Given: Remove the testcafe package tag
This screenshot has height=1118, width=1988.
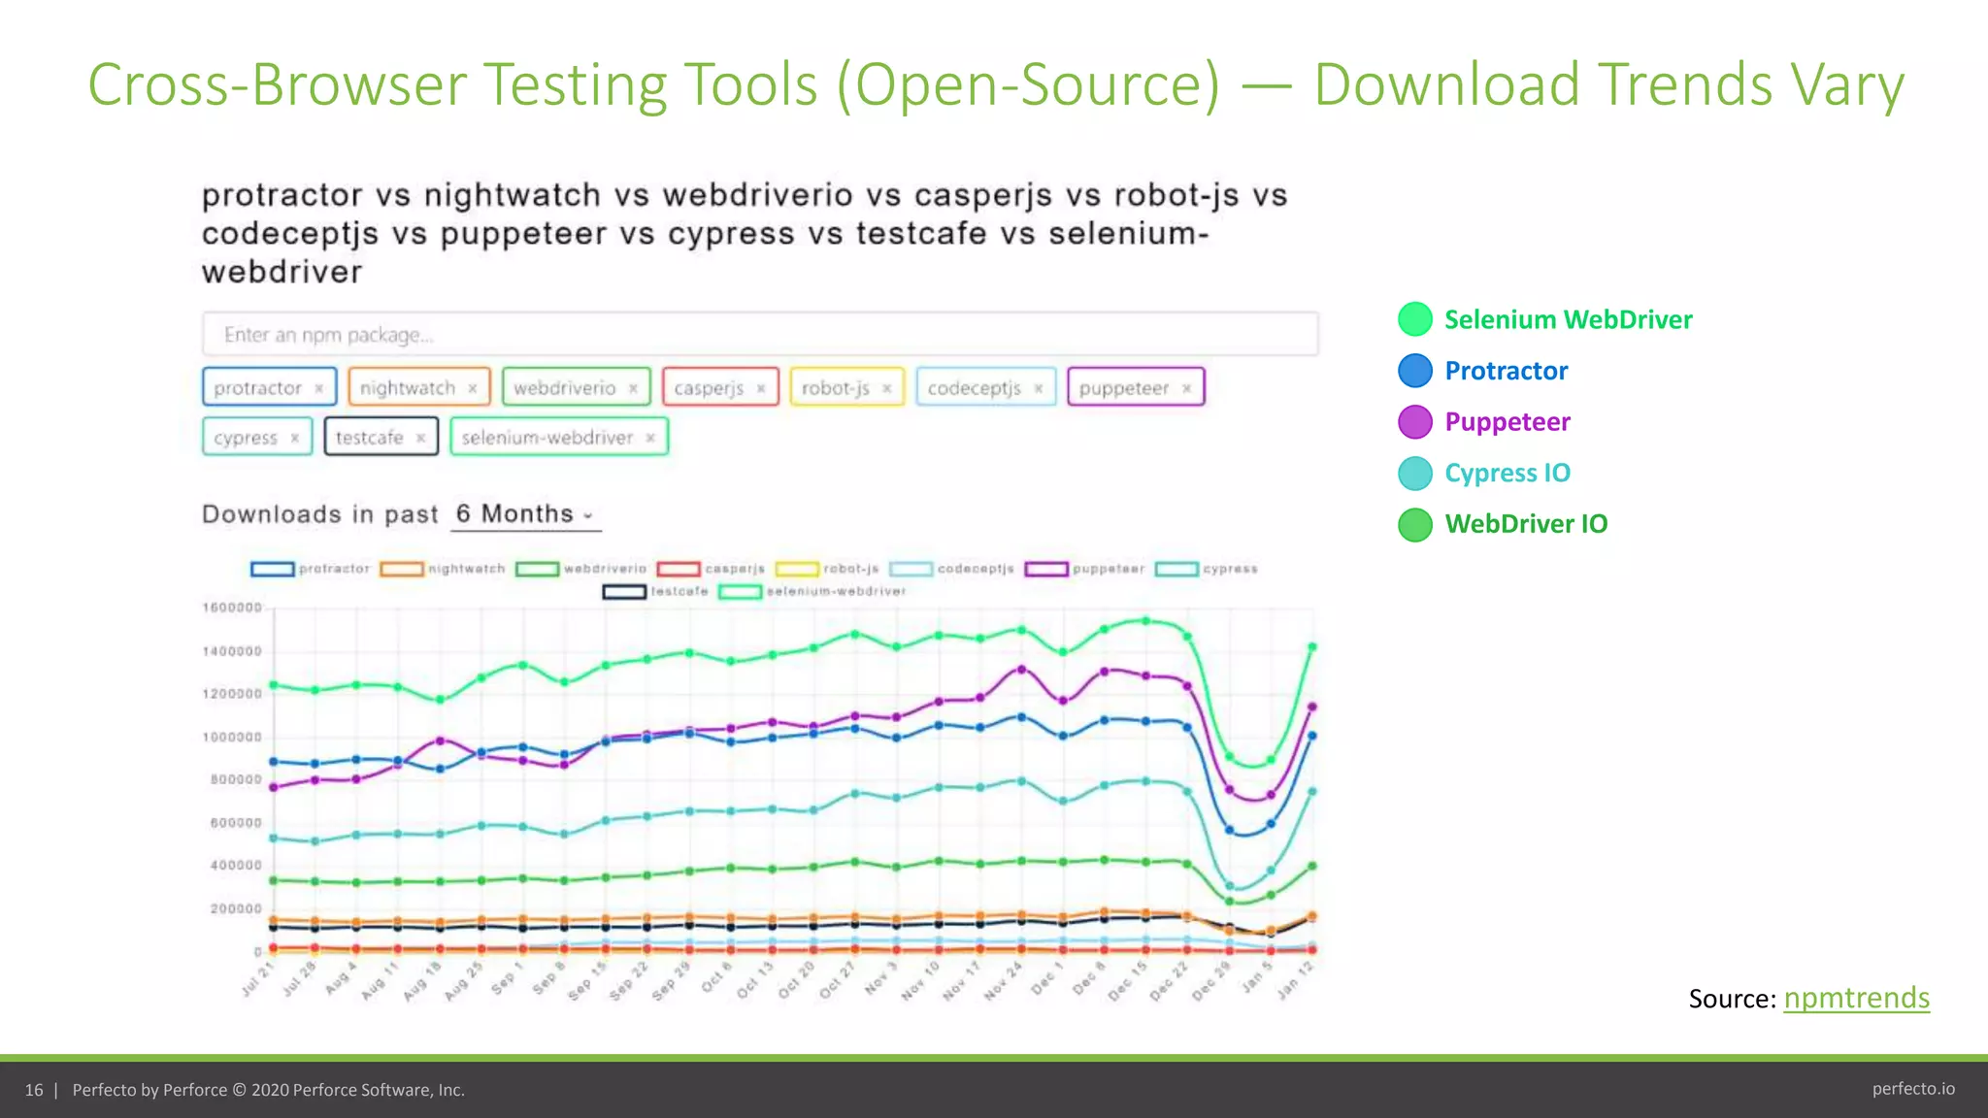Looking at the screenshot, I should pyautogui.click(x=420, y=438).
